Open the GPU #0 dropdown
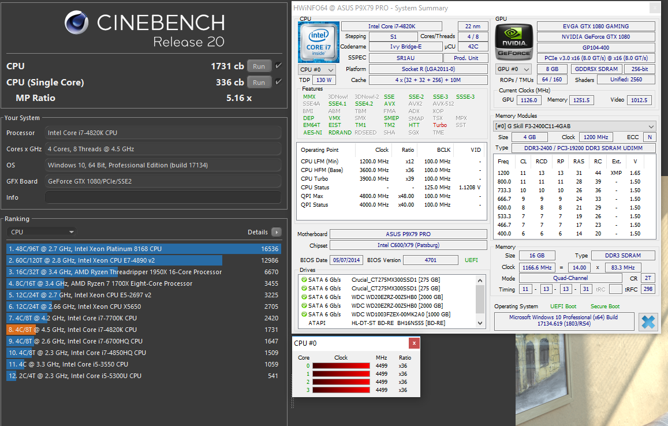Screen dimensions: 668x426 [514, 69]
